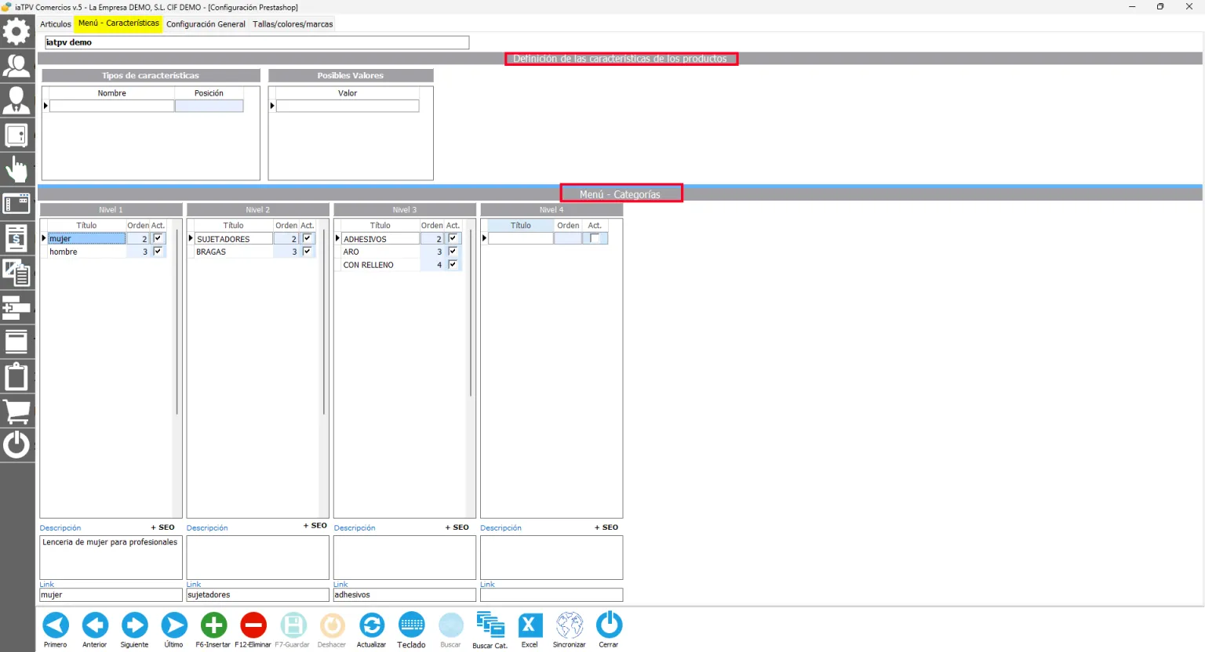Toggle Act. checkbox for mujer
The width and height of the screenshot is (1205, 652).
click(158, 238)
